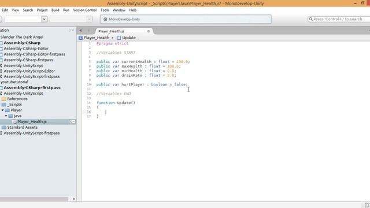Open the Tools menu
Viewport: 370px width, 208px height.
click(105, 10)
